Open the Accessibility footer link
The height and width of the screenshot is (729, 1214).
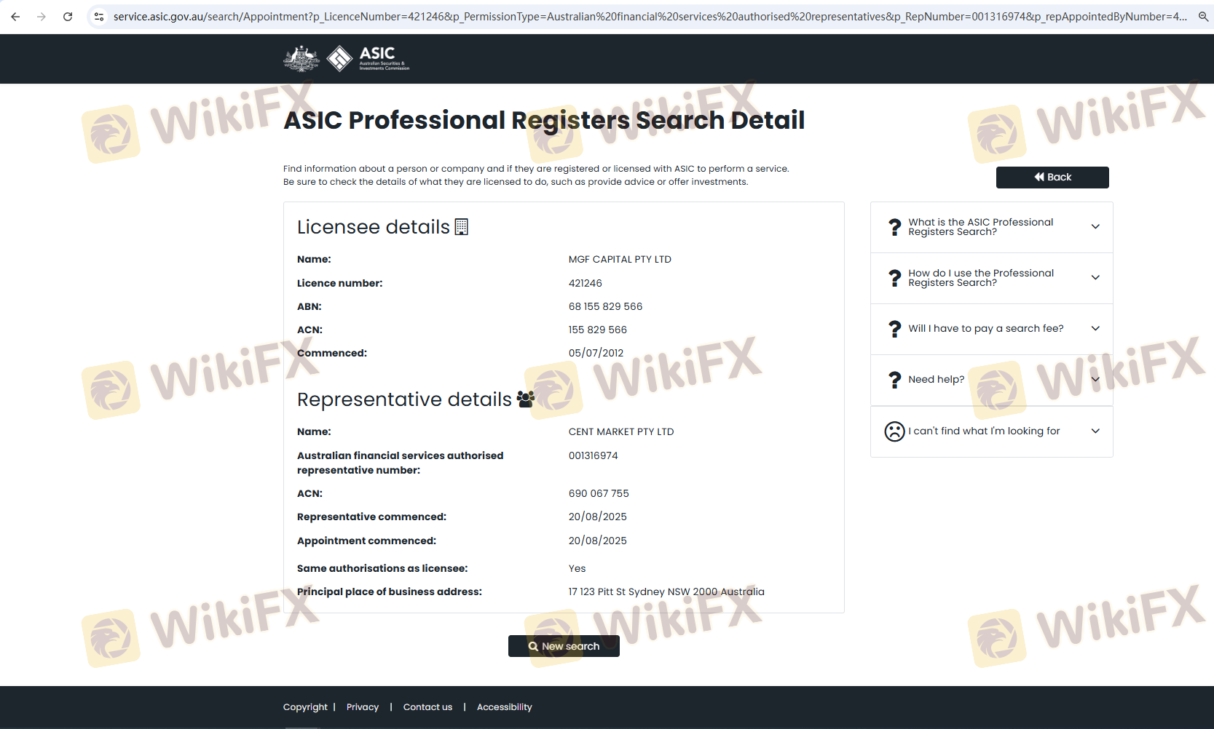coord(504,707)
